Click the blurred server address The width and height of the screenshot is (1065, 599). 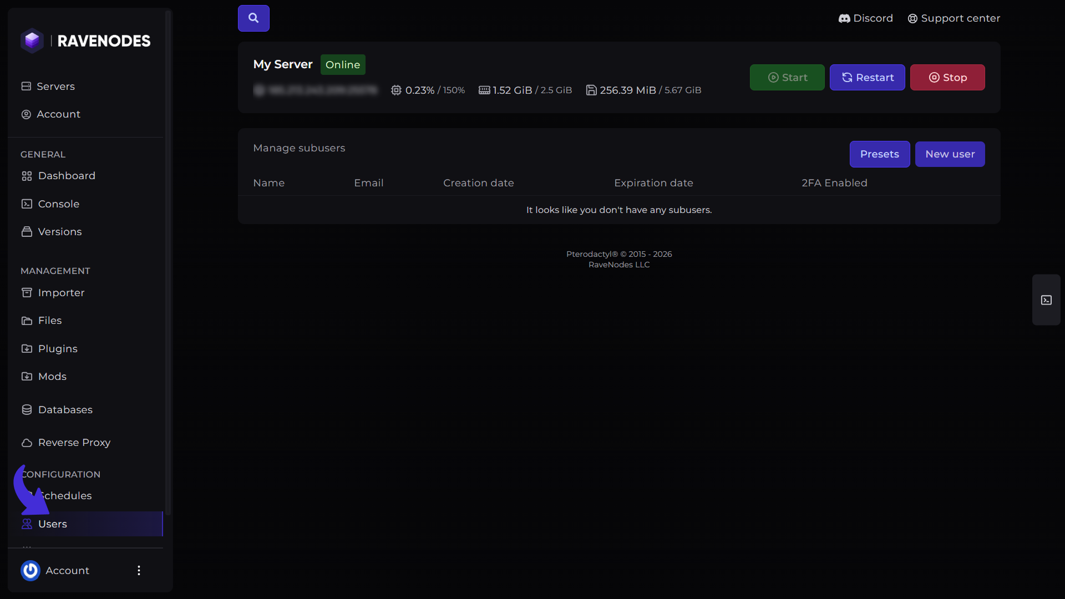tap(315, 90)
